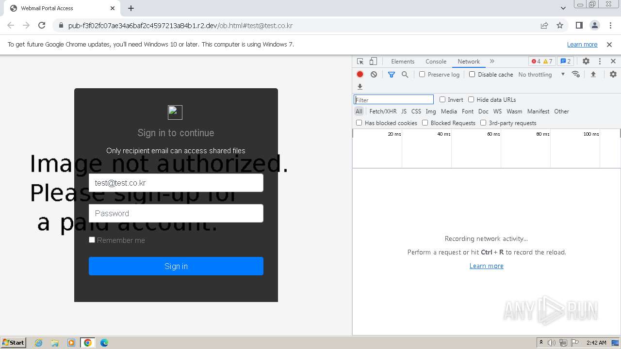Click the email field with test@test.co.kr
The width and height of the screenshot is (621, 349).
coord(176,183)
